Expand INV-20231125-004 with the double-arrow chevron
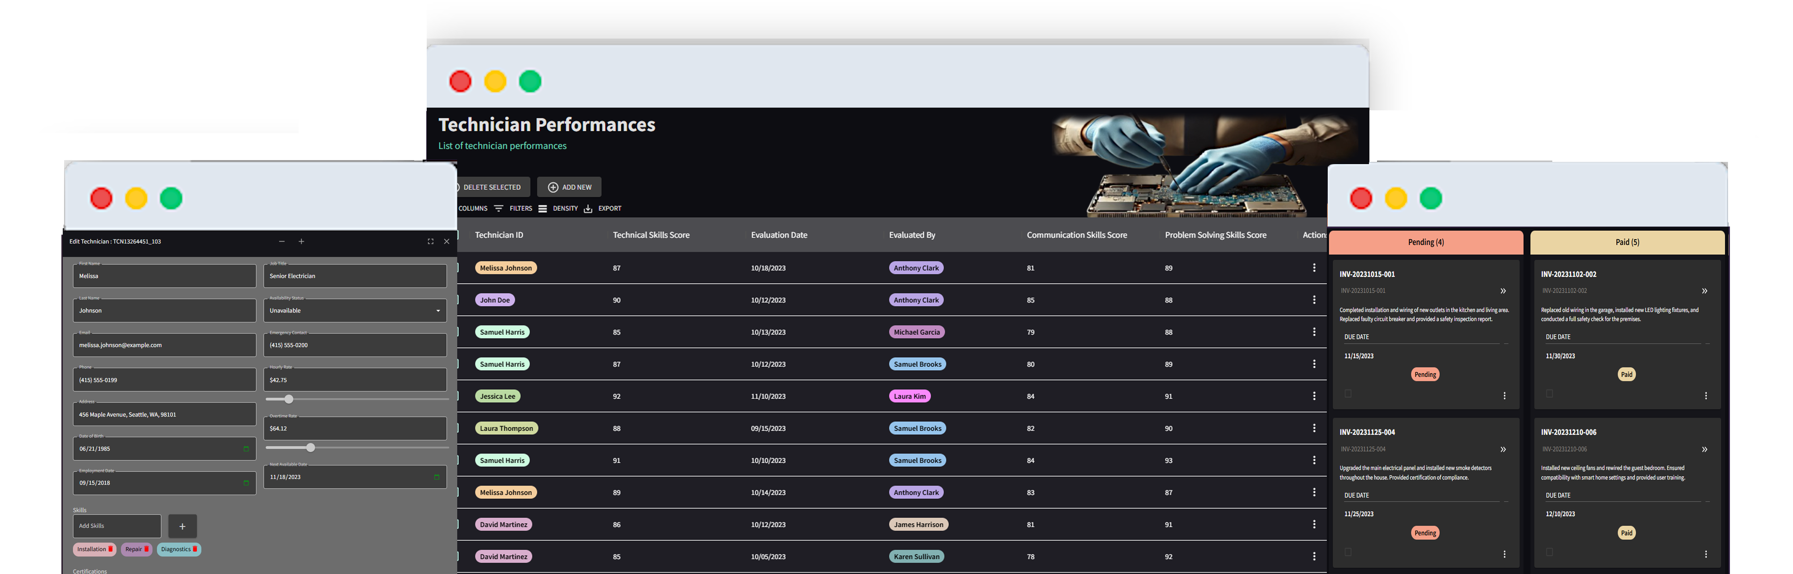Viewport: 1793px width, 574px height. [1503, 449]
